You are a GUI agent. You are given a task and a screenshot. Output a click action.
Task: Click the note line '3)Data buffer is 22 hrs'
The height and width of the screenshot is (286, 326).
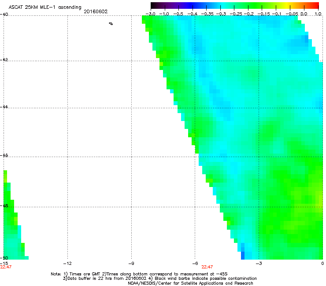(159, 279)
